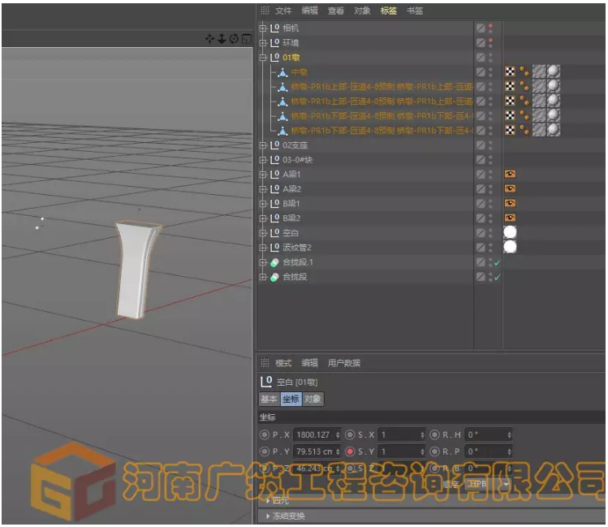Click the null icon beside 波纹管2
The height and width of the screenshot is (527, 608).
[x=275, y=248]
